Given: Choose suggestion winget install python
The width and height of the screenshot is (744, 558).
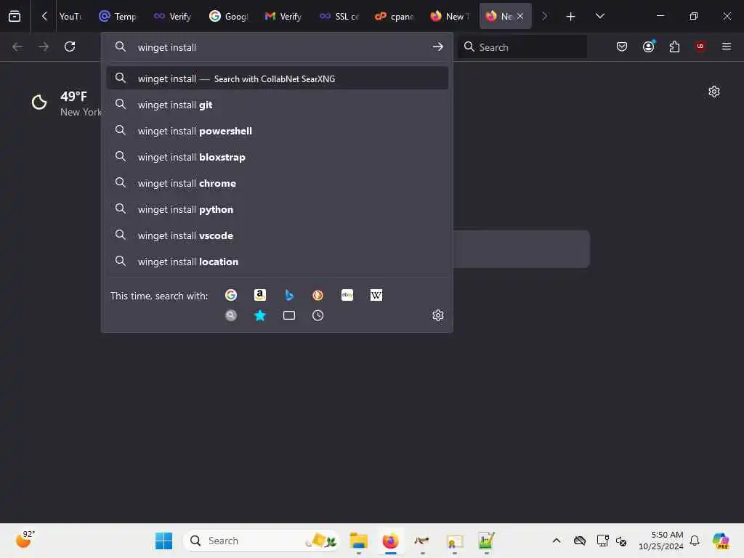Looking at the screenshot, I should pos(278,209).
